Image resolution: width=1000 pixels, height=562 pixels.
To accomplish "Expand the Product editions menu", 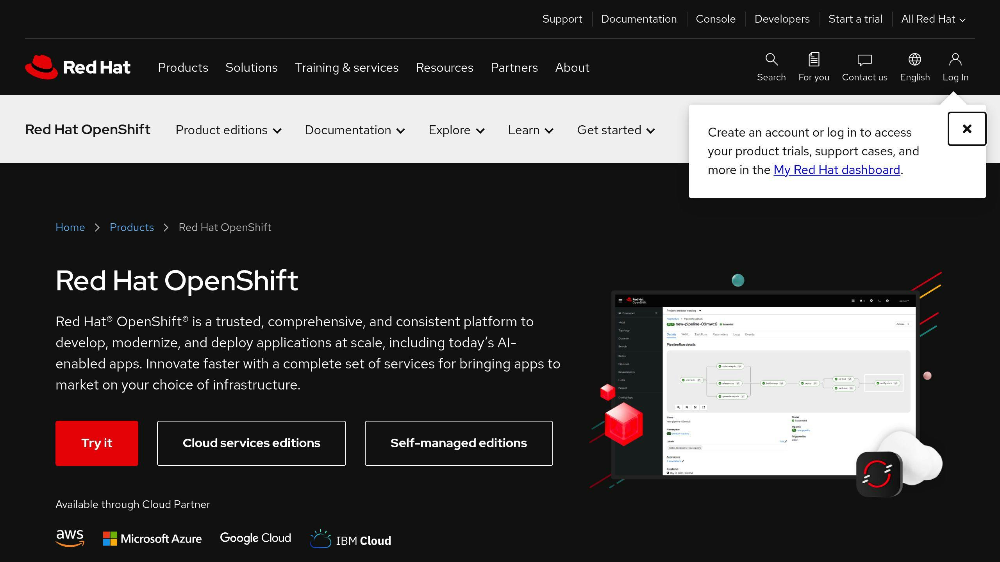I will (229, 130).
